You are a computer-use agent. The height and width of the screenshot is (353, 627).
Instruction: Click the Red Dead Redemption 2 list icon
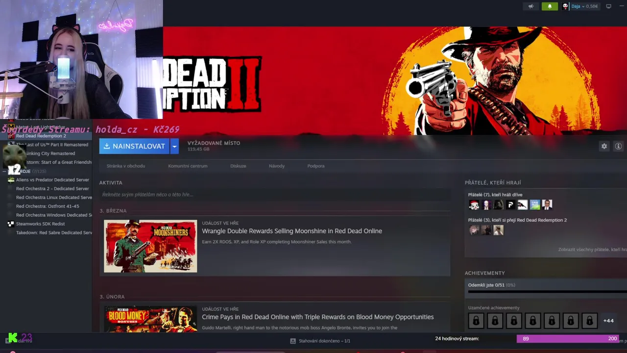pyautogui.click(x=11, y=136)
